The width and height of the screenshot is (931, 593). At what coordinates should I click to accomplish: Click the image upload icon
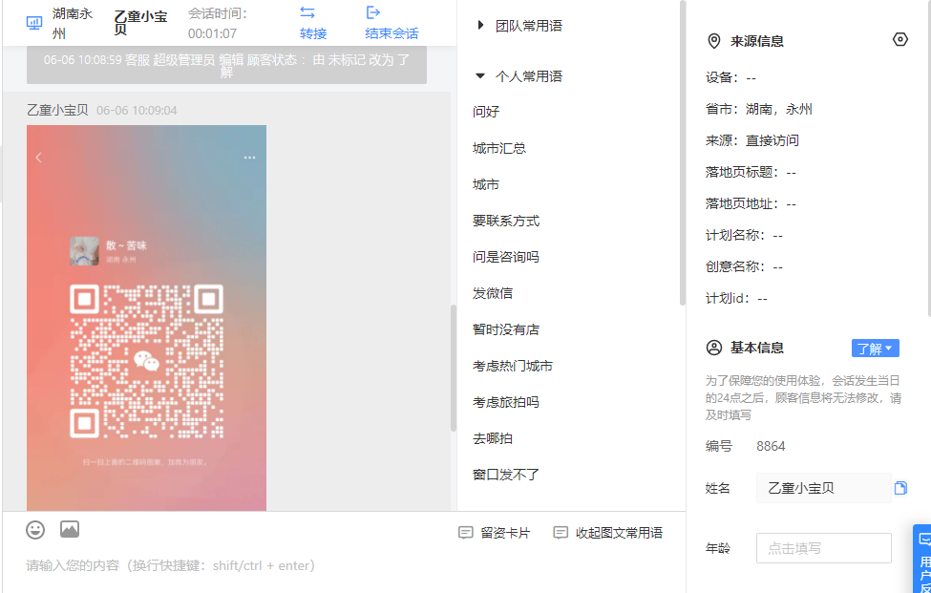(x=70, y=529)
